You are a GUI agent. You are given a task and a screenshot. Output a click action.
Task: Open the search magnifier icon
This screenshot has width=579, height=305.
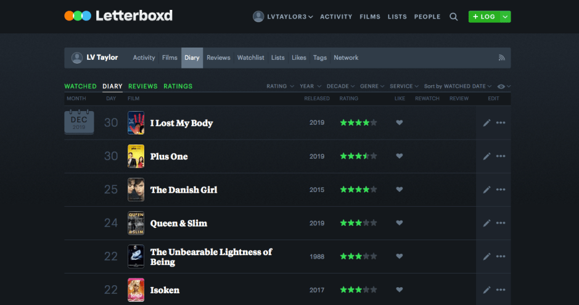pos(454,17)
